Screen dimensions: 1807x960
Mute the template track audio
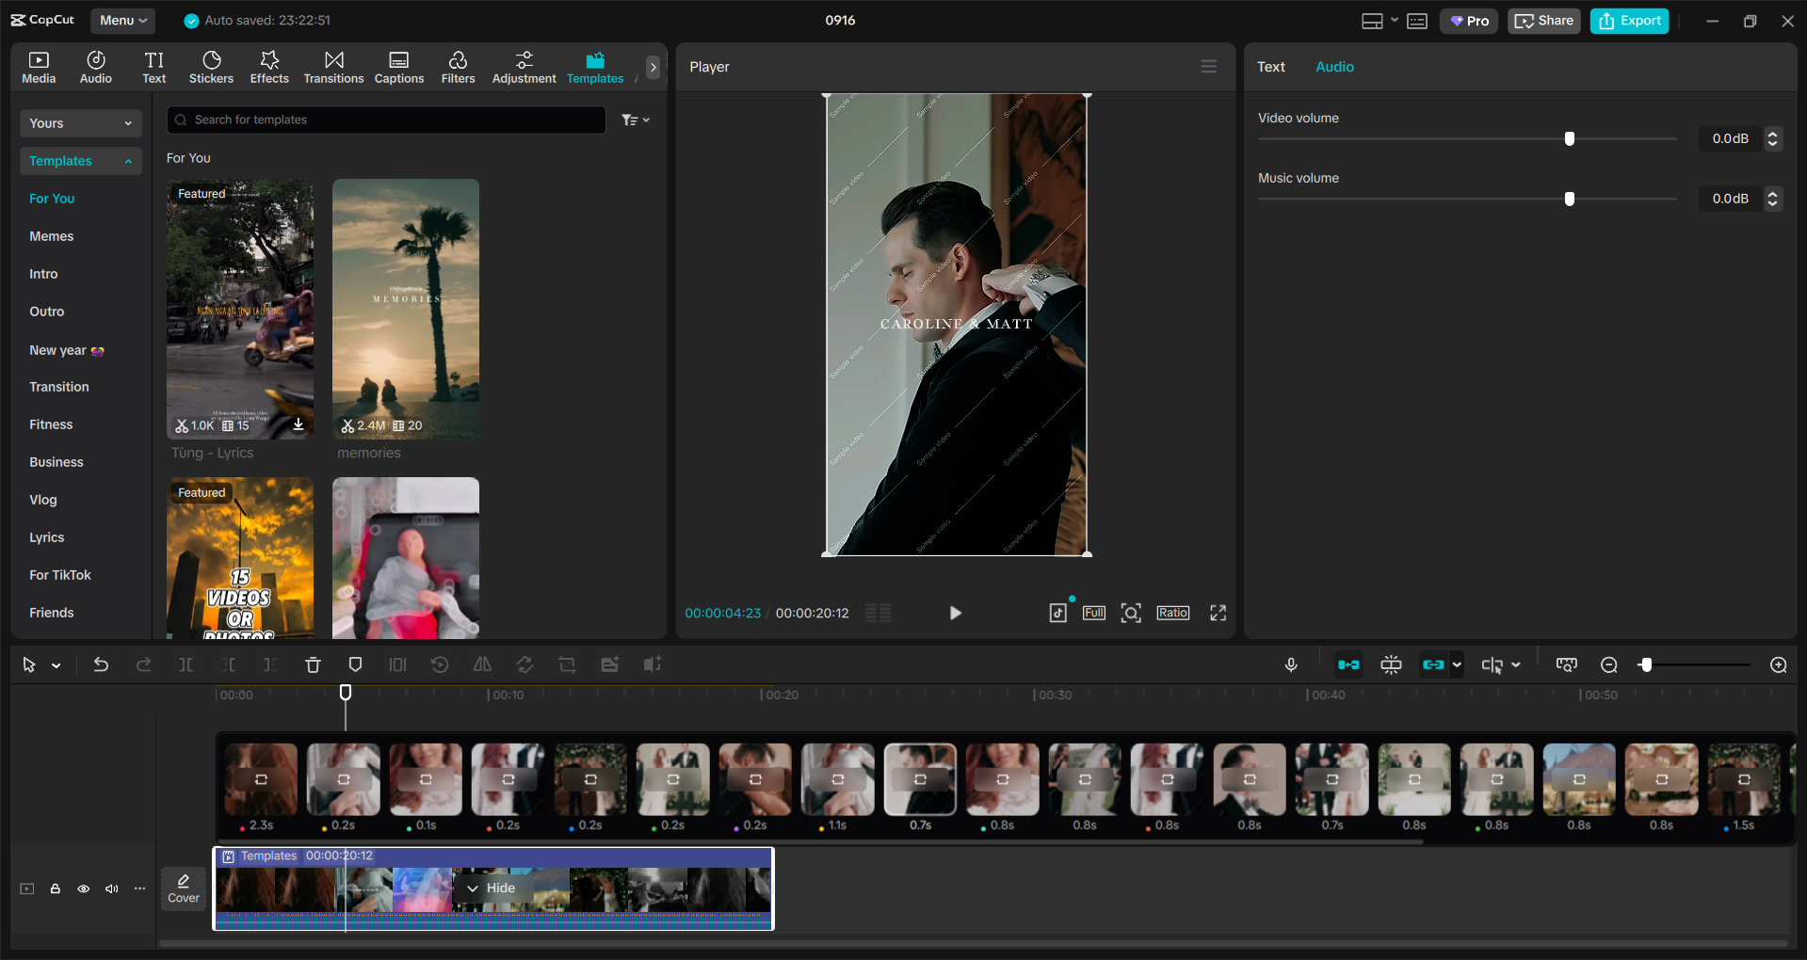(x=111, y=888)
